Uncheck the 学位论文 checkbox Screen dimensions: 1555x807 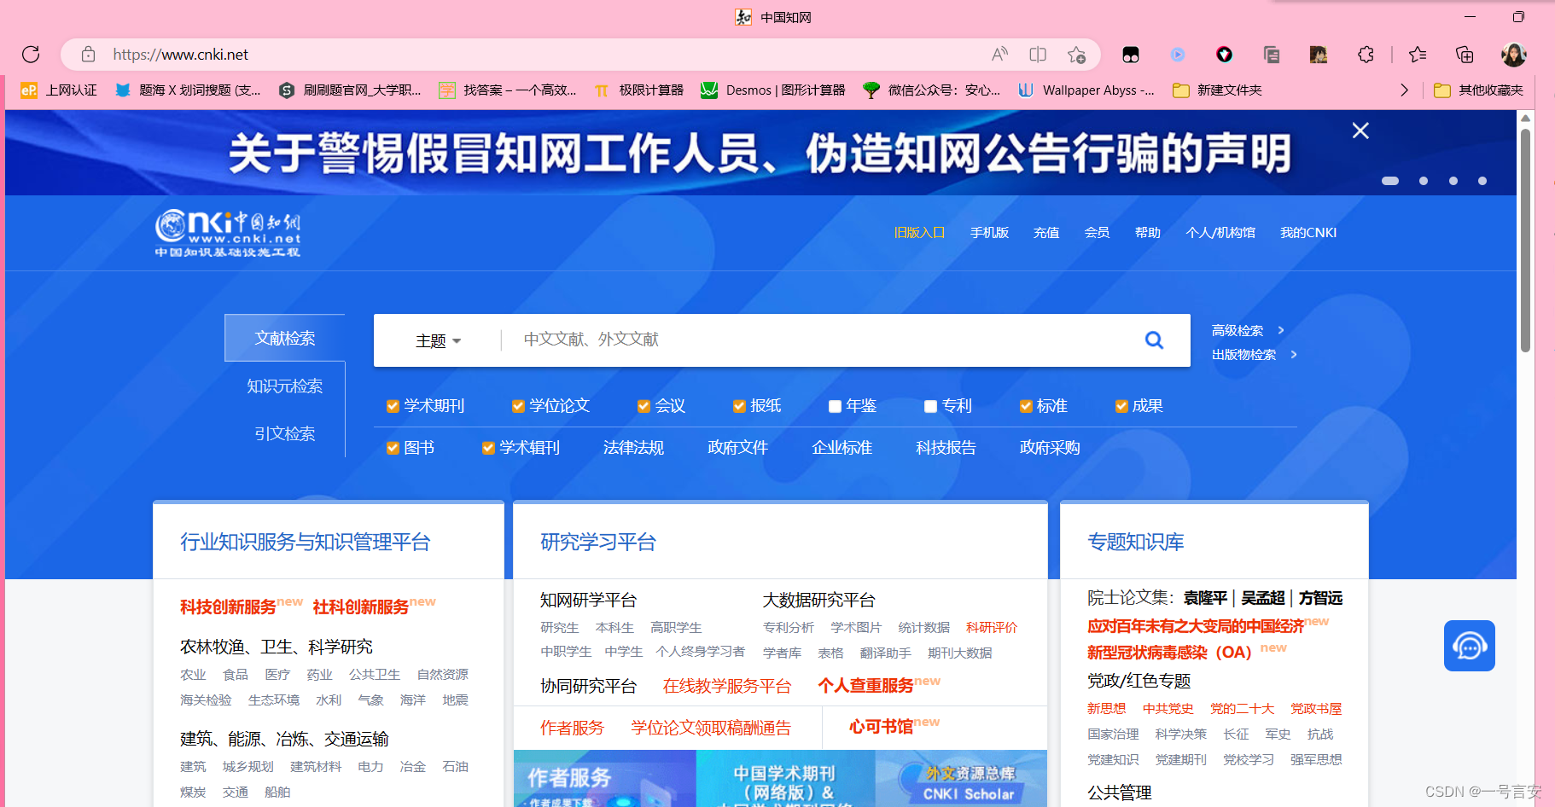pyautogui.click(x=518, y=406)
